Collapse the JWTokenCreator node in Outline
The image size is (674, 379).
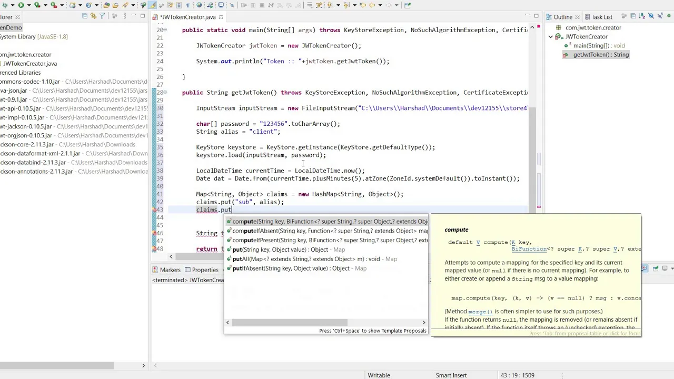(x=551, y=36)
